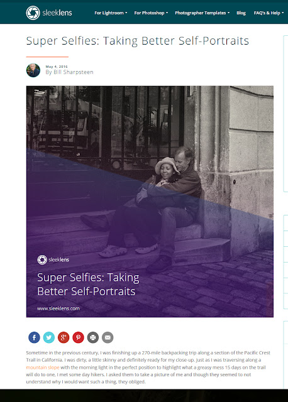This screenshot has width=288, height=402.
Task: Email the article using envelope icon
Action: 108,337
